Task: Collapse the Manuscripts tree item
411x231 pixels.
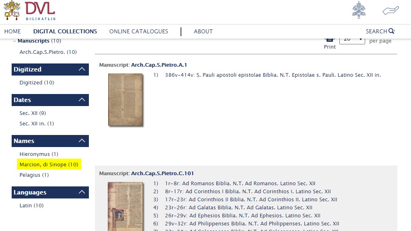Action: 15,41
